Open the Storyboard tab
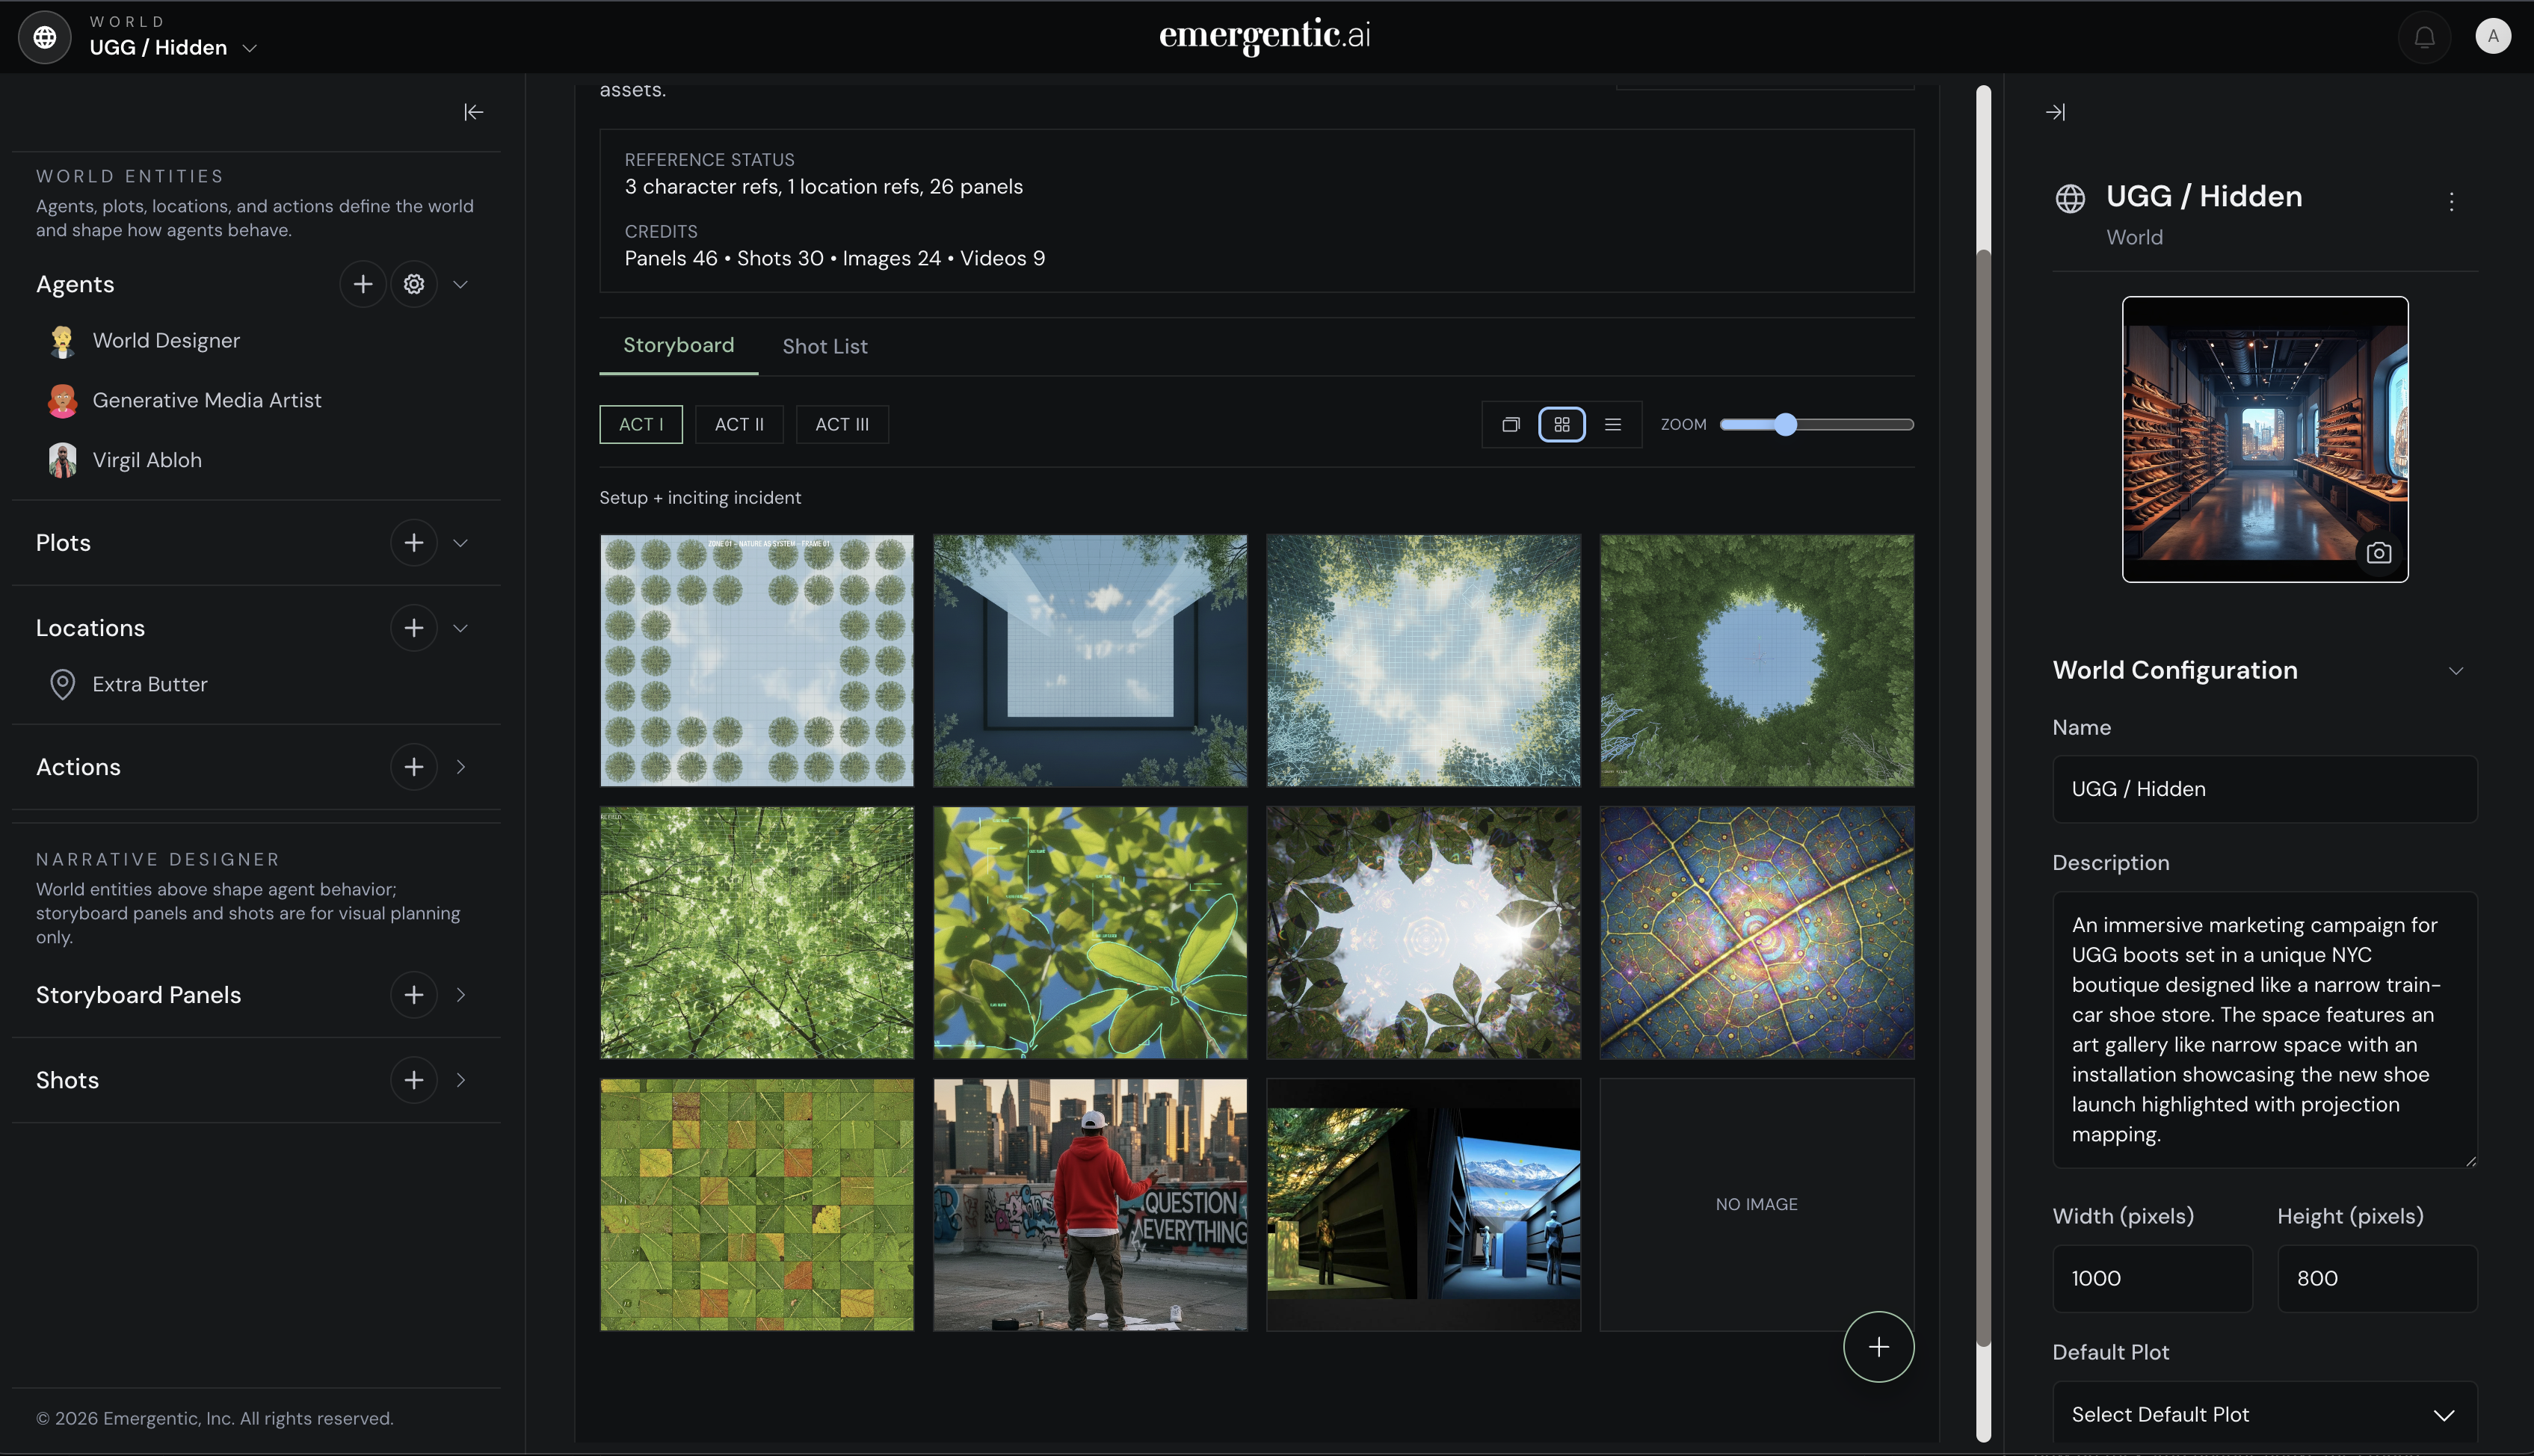The width and height of the screenshot is (2534, 1456). [x=678, y=345]
